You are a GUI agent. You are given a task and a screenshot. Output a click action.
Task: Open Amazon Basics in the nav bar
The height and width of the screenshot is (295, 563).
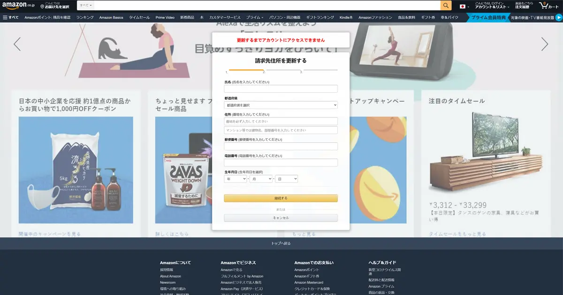(x=111, y=17)
